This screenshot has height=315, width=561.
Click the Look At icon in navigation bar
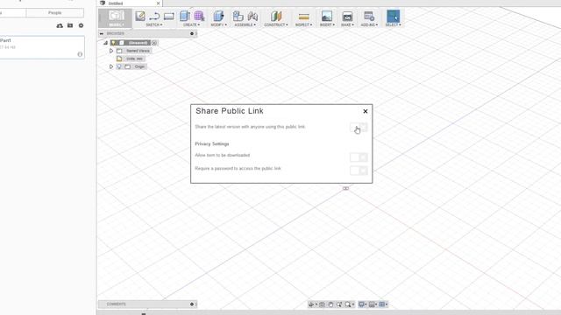click(x=322, y=304)
